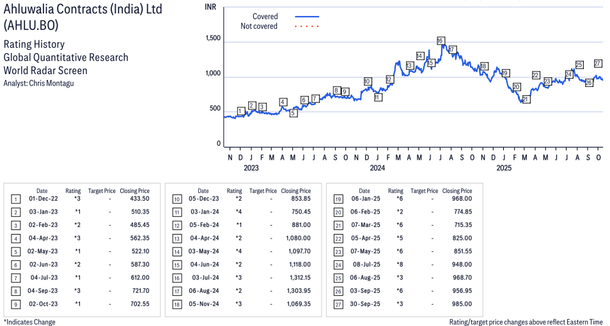Select chart marker 27 at the chart's right end

pos(598,63)
